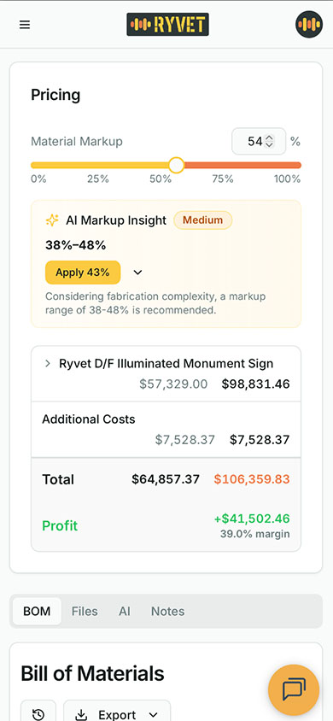This screenshot has width=333, height=721.
Task: Adjust markup with the number spinner arrows
Action: tap(270, 141)
